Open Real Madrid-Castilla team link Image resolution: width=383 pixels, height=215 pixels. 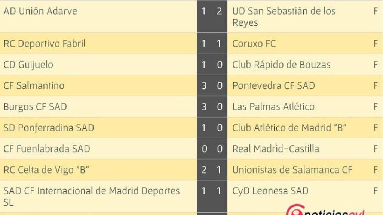[276, 149]
